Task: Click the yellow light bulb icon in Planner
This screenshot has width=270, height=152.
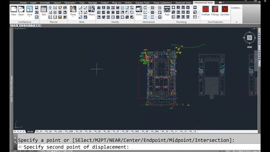Action: click(x=60, y=17)
